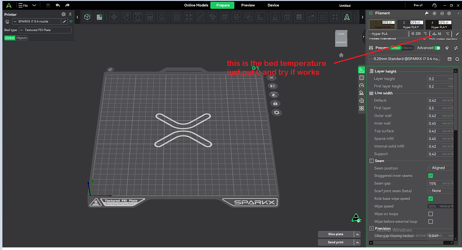Click the Save disk icon in title bar

[x=48, y=5]
